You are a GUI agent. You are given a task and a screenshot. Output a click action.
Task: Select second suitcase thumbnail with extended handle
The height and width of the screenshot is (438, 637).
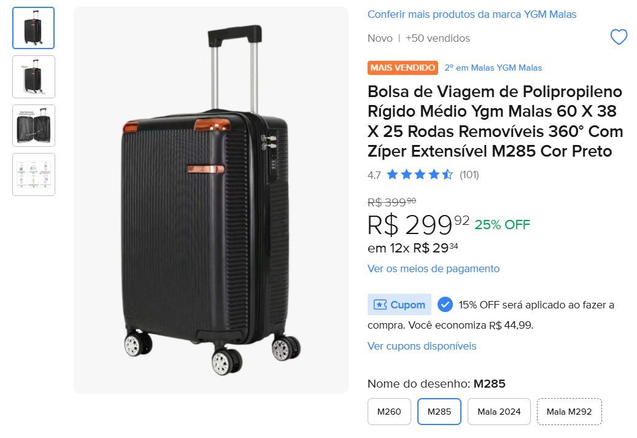pos(34,77)
